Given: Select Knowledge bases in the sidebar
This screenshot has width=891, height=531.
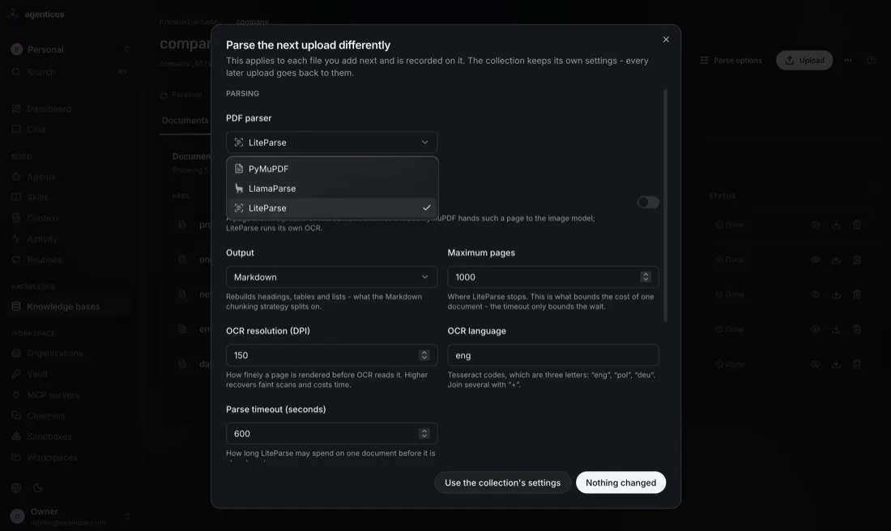Looking at the screenshot, I should pyautogui.click(x=70, y=307).
